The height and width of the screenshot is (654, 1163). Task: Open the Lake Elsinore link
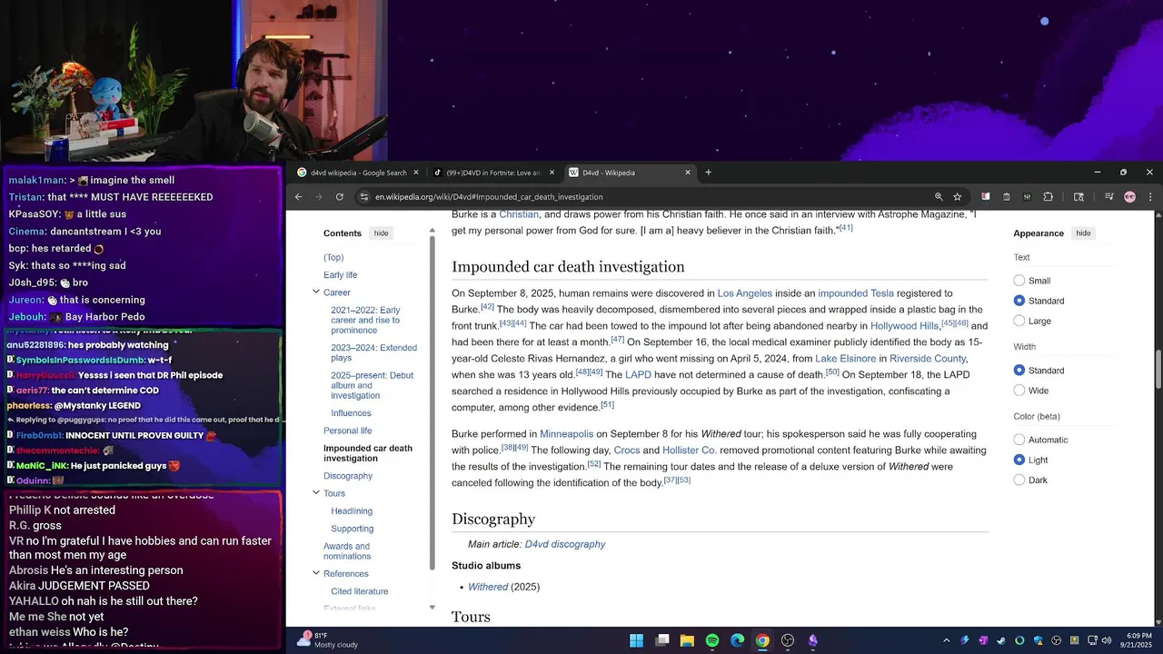tap(846, 359)
